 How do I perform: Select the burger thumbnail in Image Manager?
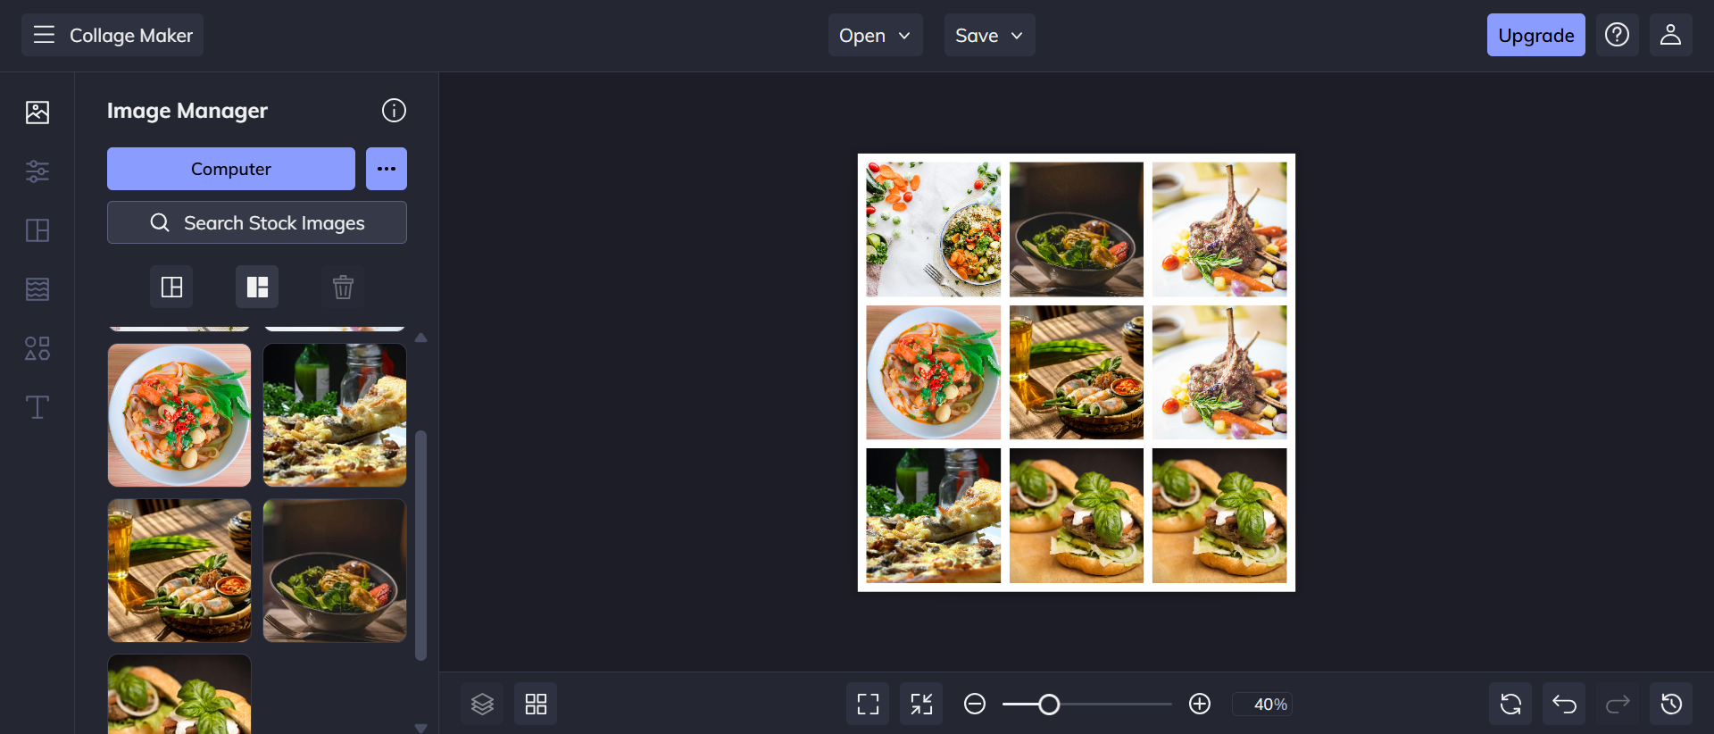click(179, 694)
